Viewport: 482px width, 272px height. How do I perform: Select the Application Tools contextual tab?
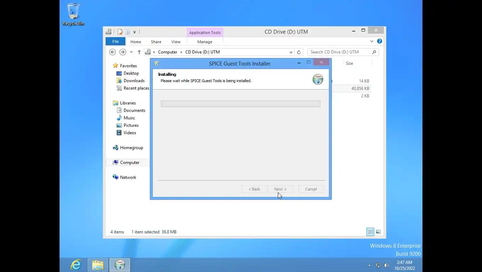[205, 33]
